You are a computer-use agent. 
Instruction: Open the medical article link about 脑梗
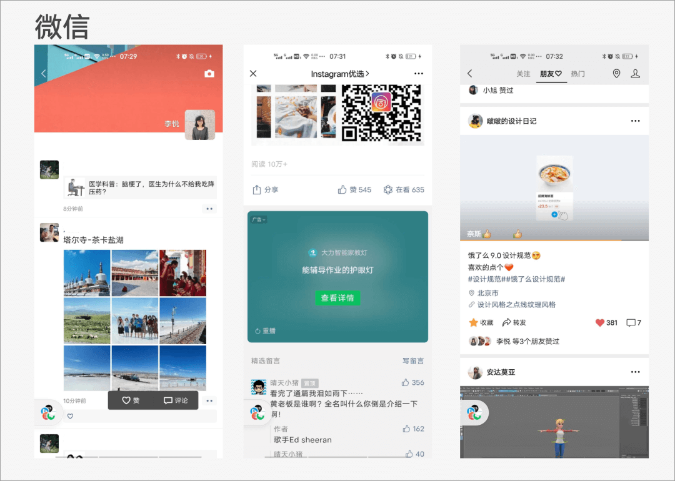tap(140, 187)
